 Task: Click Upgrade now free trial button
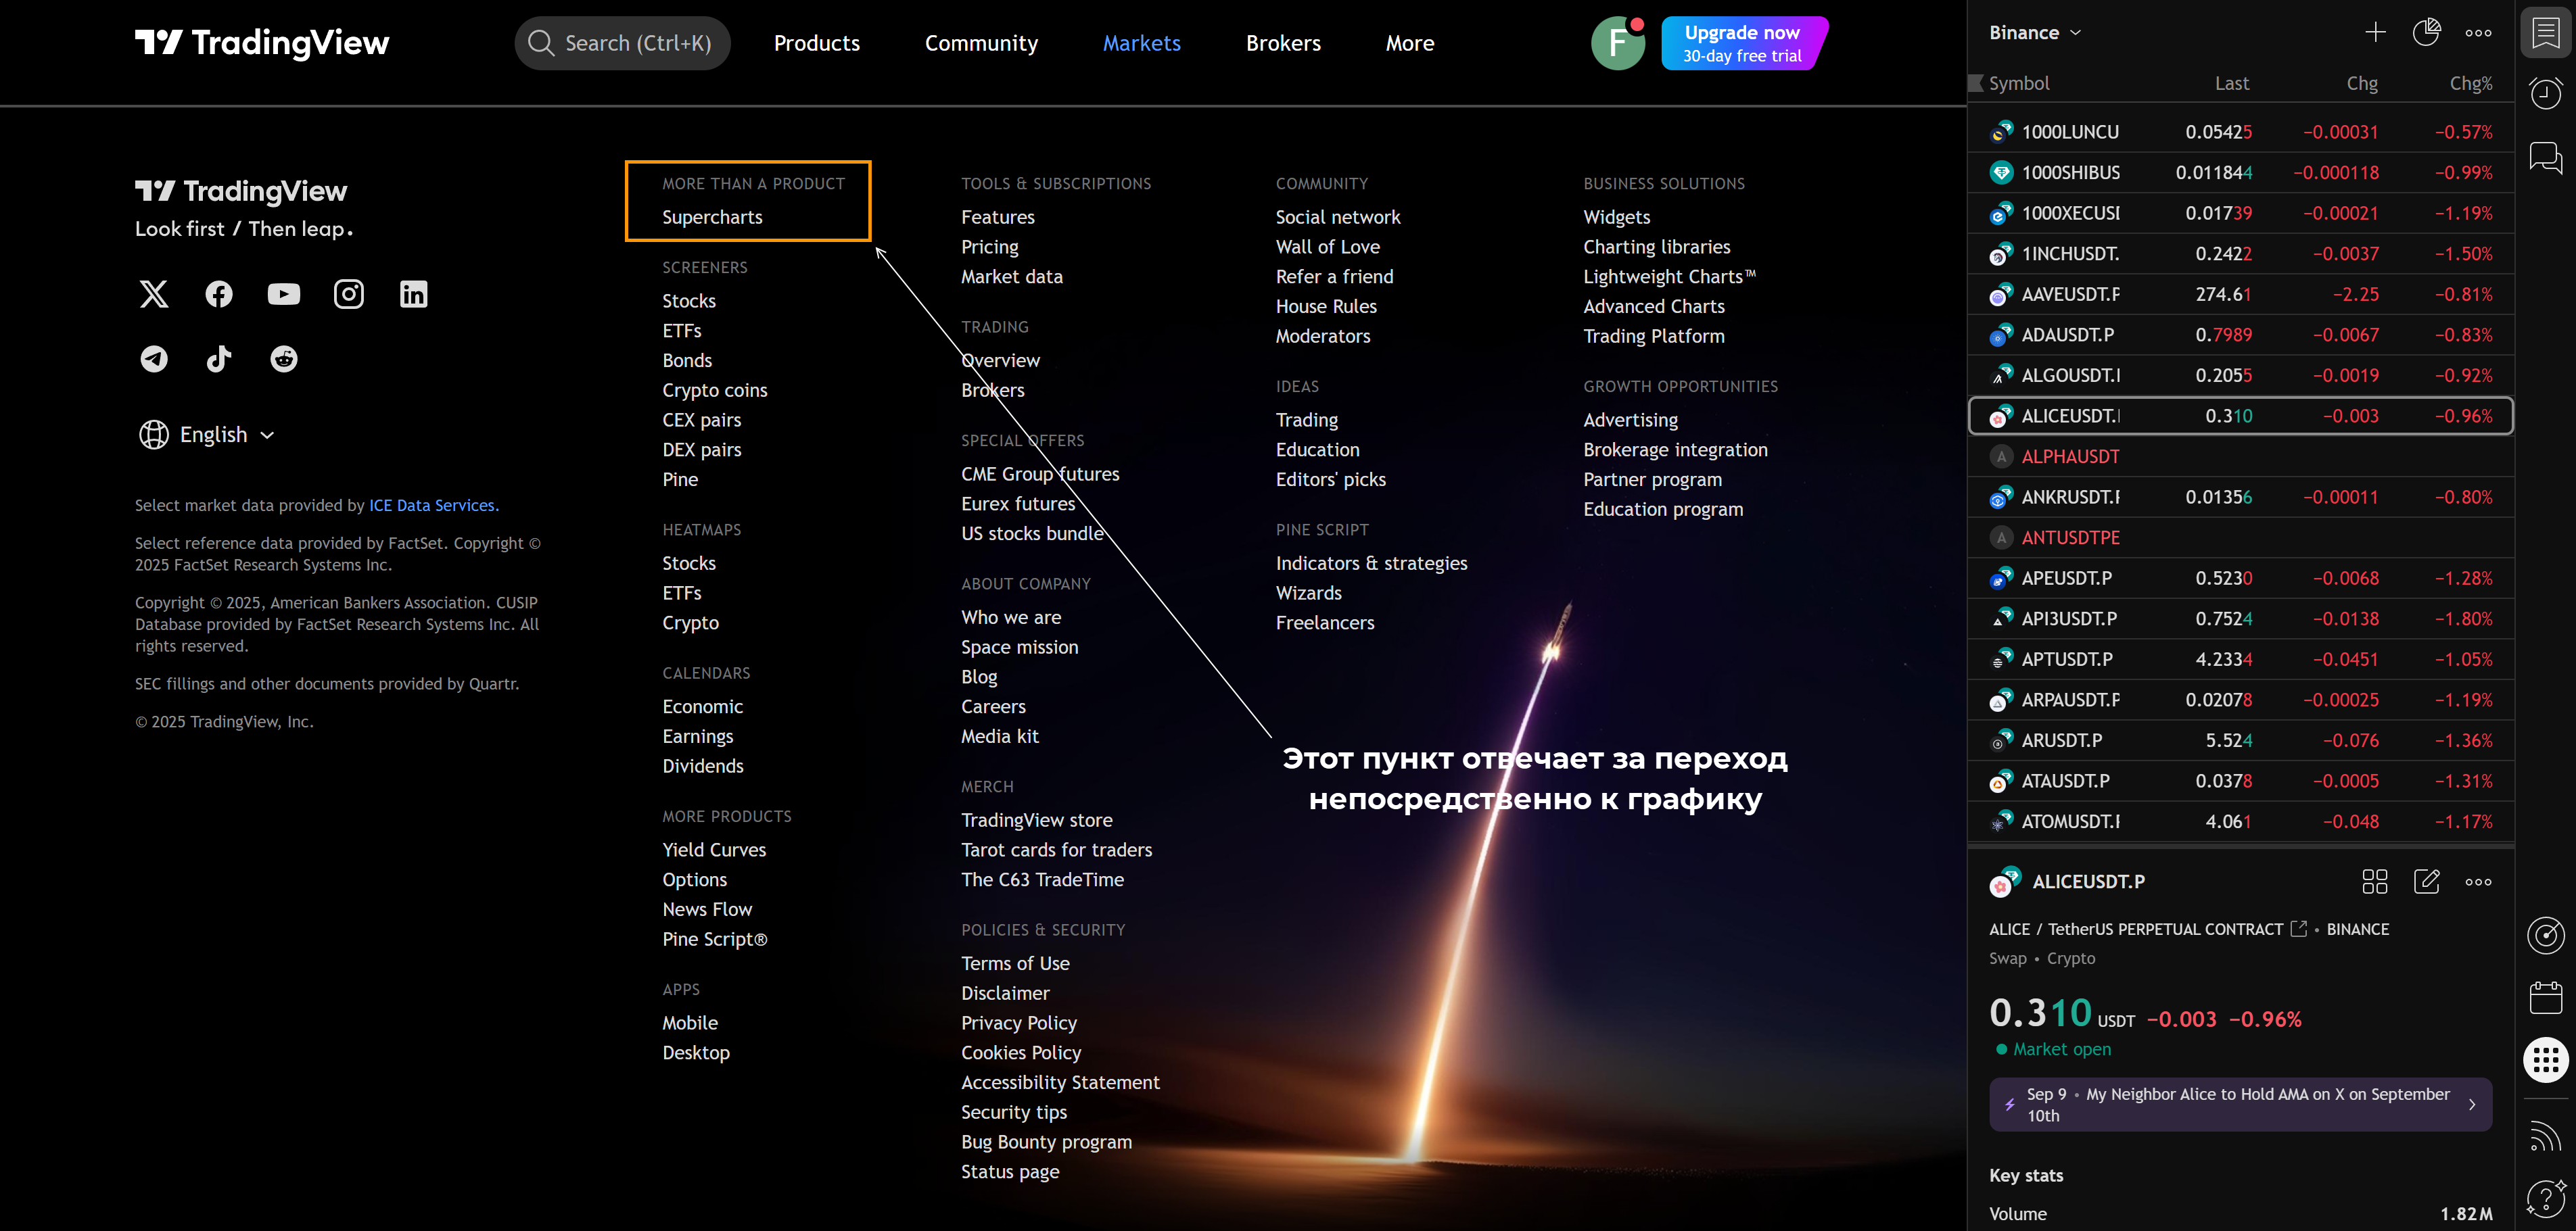point(1742,43)
